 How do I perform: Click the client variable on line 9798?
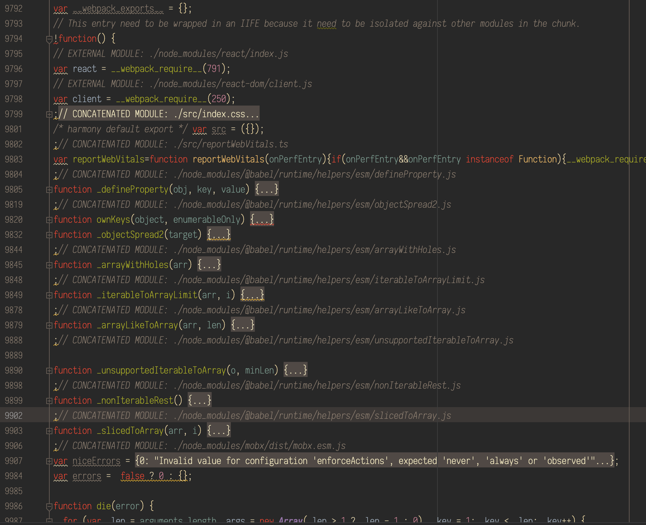(x=87, y=99)
